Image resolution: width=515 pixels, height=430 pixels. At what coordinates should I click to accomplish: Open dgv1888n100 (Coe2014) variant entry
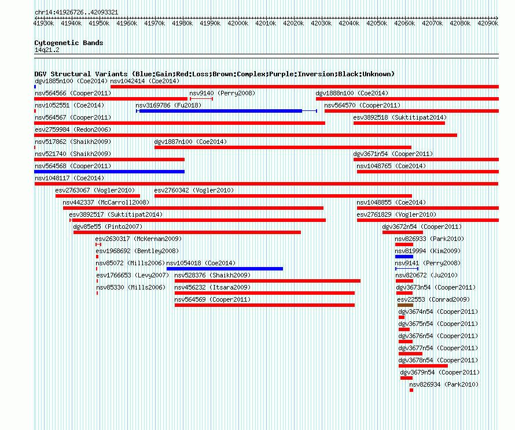(x=352, y=93)
